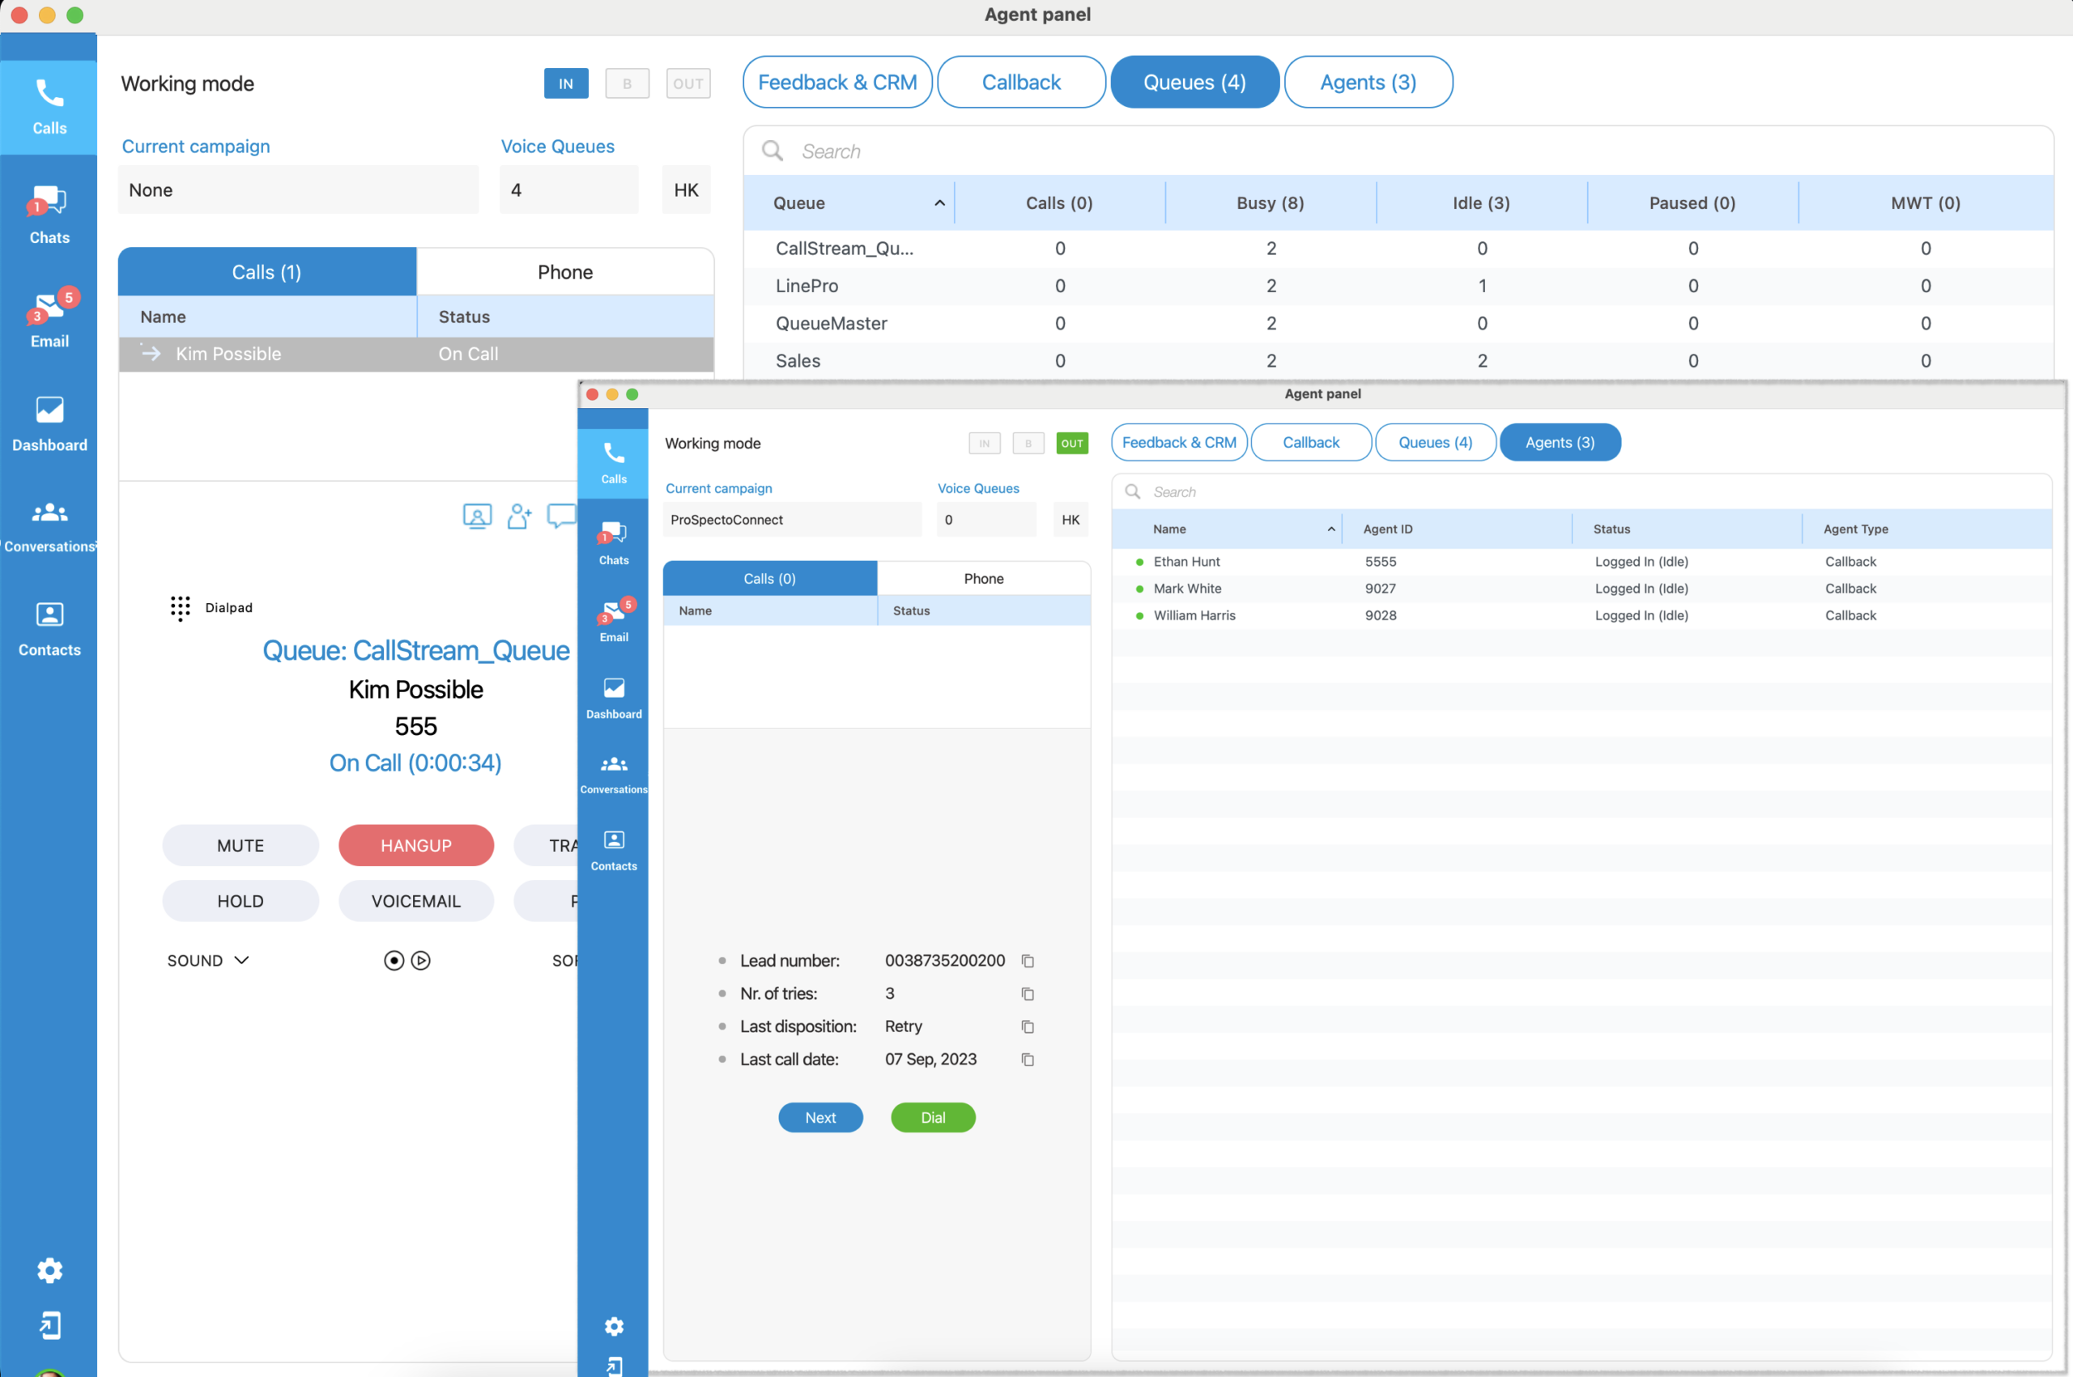Open the Dashboard in the back window
This screenshot has width=2073, height=1377.
coord(49,423)
